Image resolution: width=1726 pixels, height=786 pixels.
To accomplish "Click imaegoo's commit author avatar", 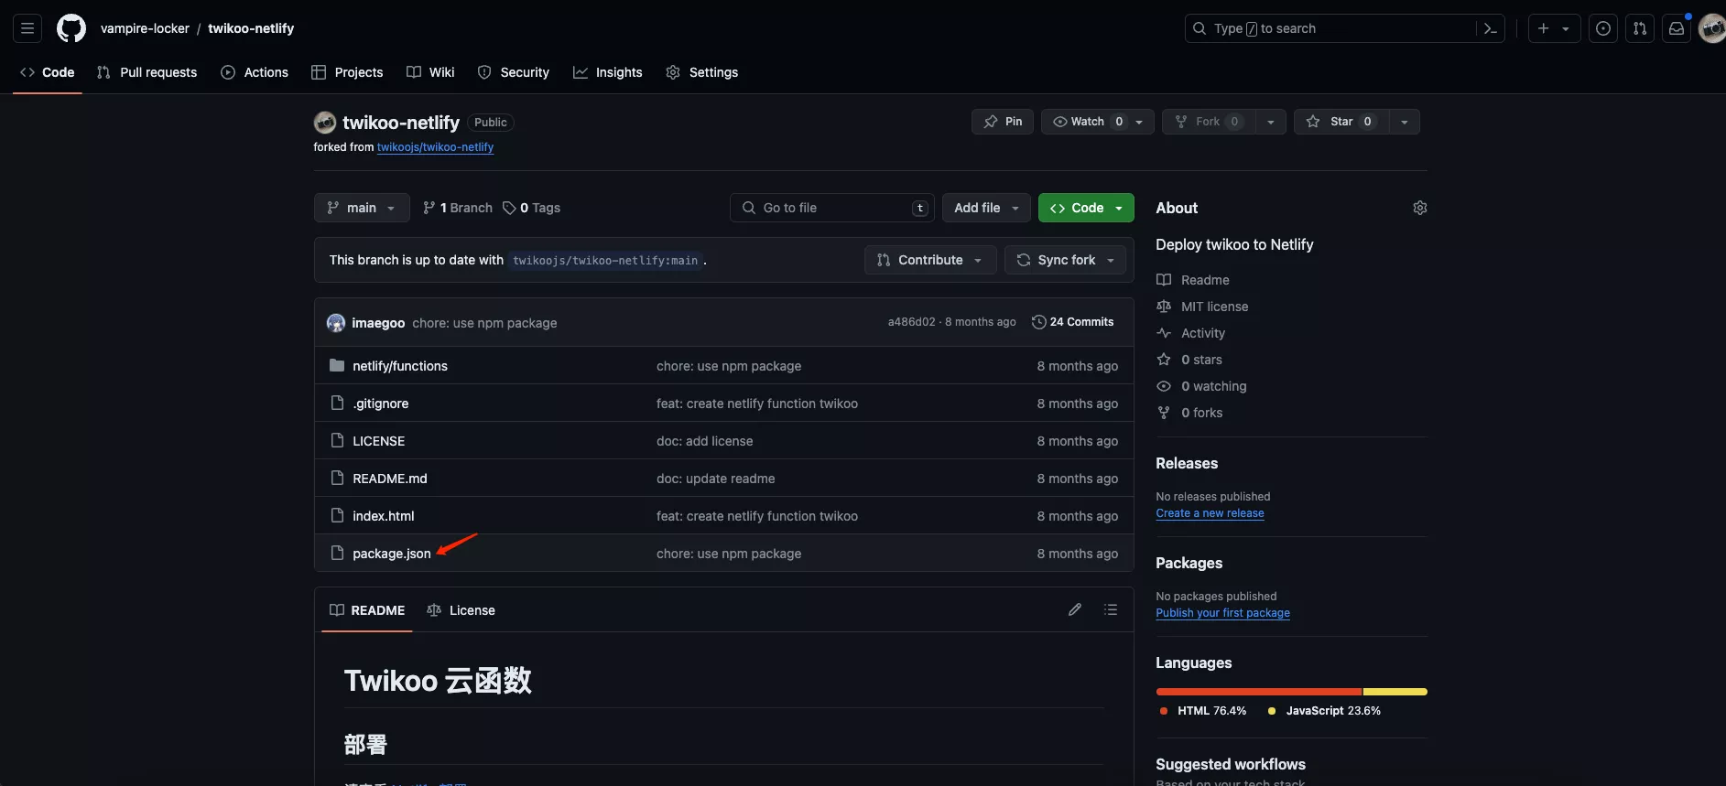I will pyautogui.click(x=336, y=323).
